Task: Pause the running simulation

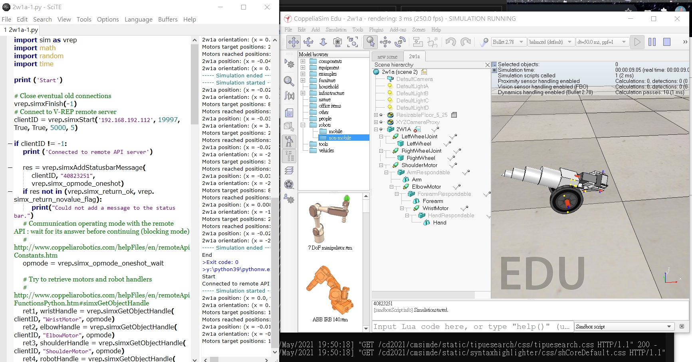Action: [x=652, y=42]
